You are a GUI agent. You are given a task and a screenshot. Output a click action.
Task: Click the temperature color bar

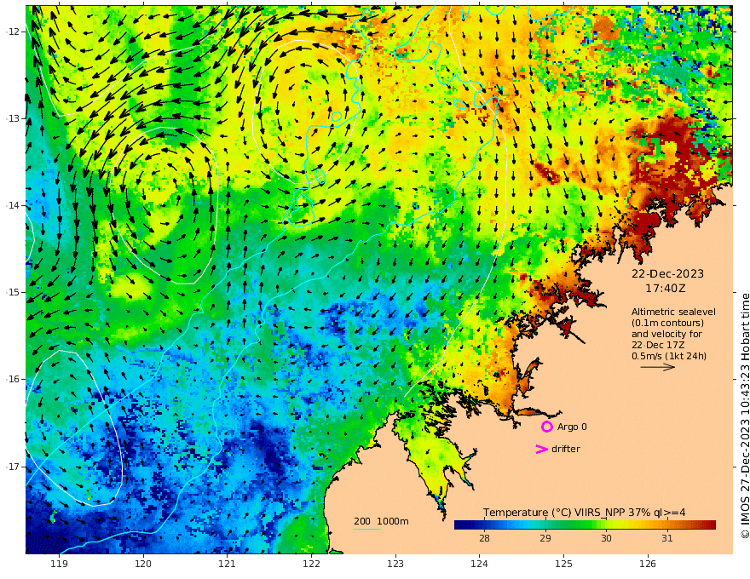point(585,525)
